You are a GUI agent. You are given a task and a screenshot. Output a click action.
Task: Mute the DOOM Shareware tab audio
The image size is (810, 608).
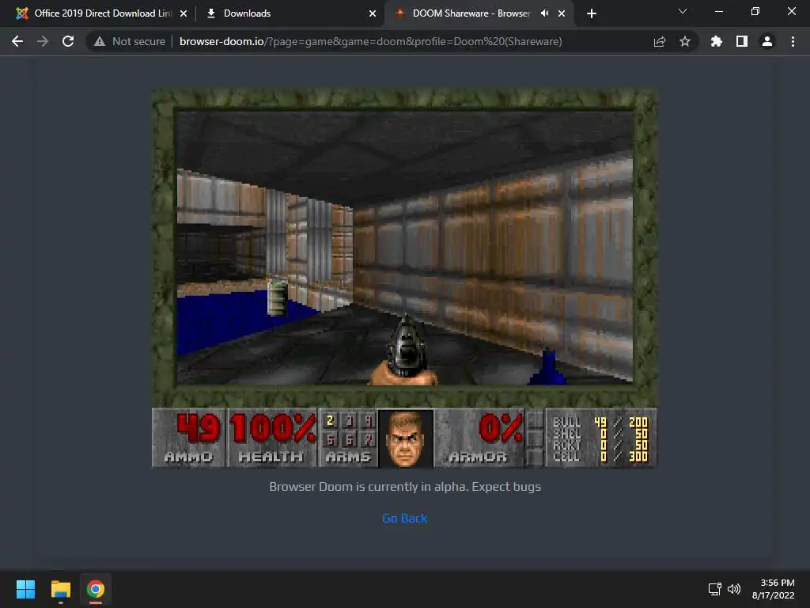point(544,13)
